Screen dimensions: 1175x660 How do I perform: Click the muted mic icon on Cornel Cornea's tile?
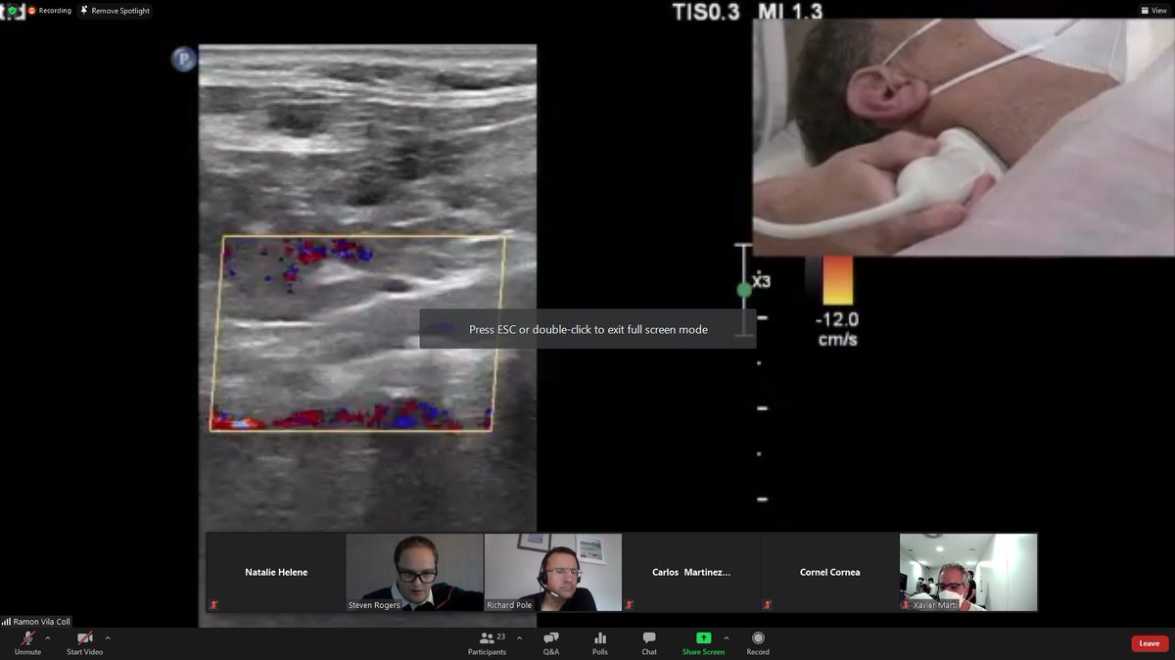click(x=769, y=605)
